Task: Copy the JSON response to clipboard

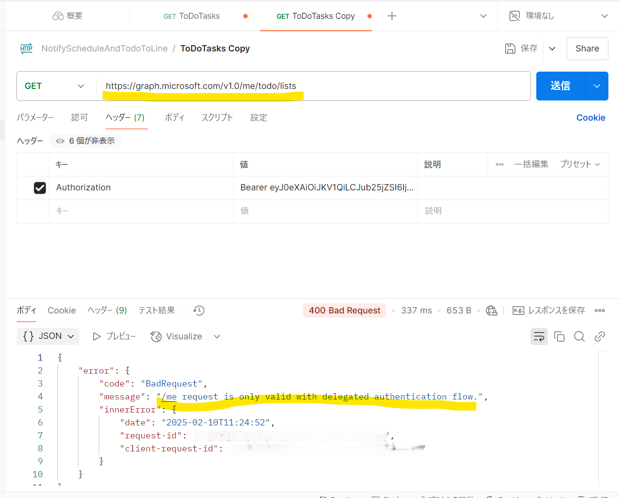Action: coord(559,336)
